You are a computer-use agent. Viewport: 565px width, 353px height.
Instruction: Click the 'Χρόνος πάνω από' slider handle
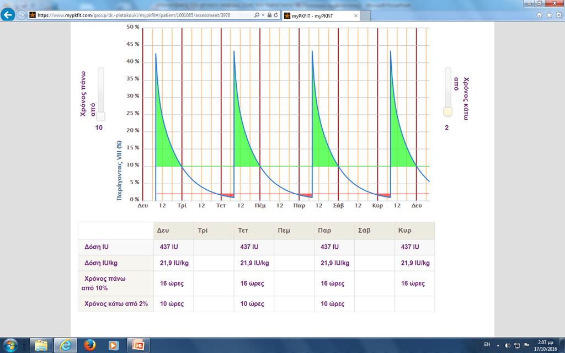pyautogui.click(x=100, y=116)
